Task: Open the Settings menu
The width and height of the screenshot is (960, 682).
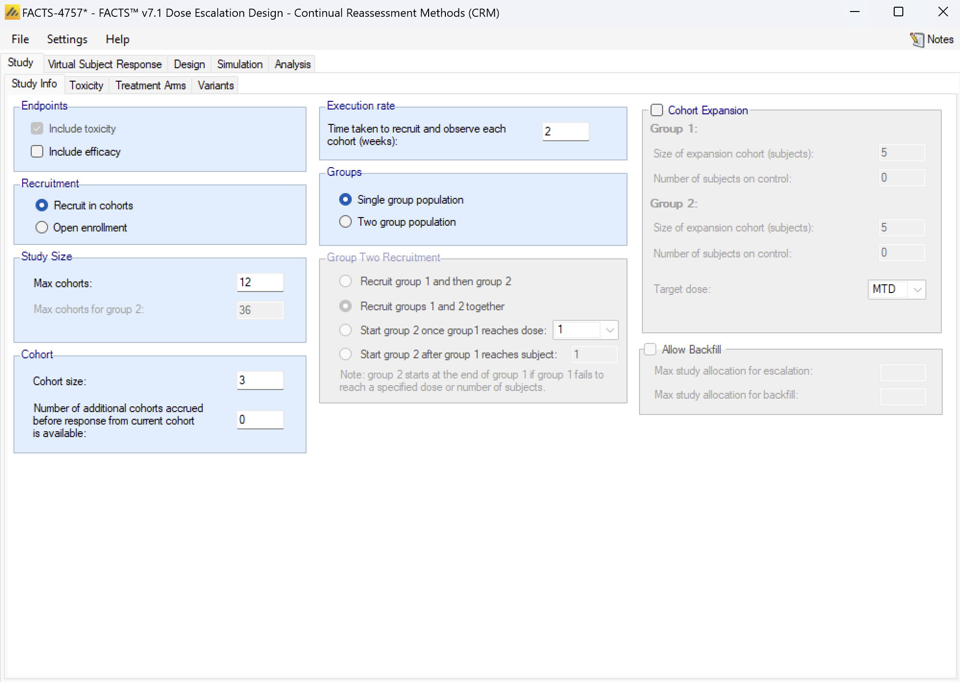Action: click(67, 39)
